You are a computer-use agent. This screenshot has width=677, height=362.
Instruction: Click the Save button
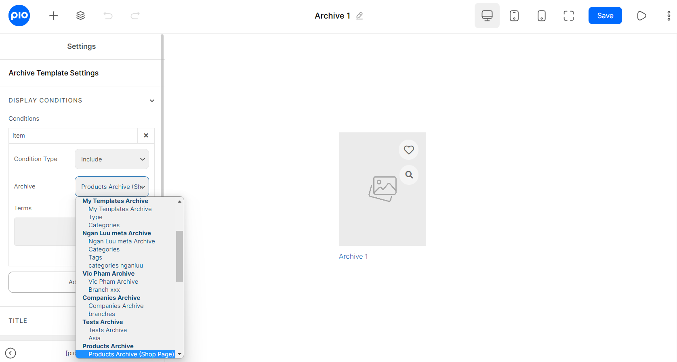click(x=605, y=16)
